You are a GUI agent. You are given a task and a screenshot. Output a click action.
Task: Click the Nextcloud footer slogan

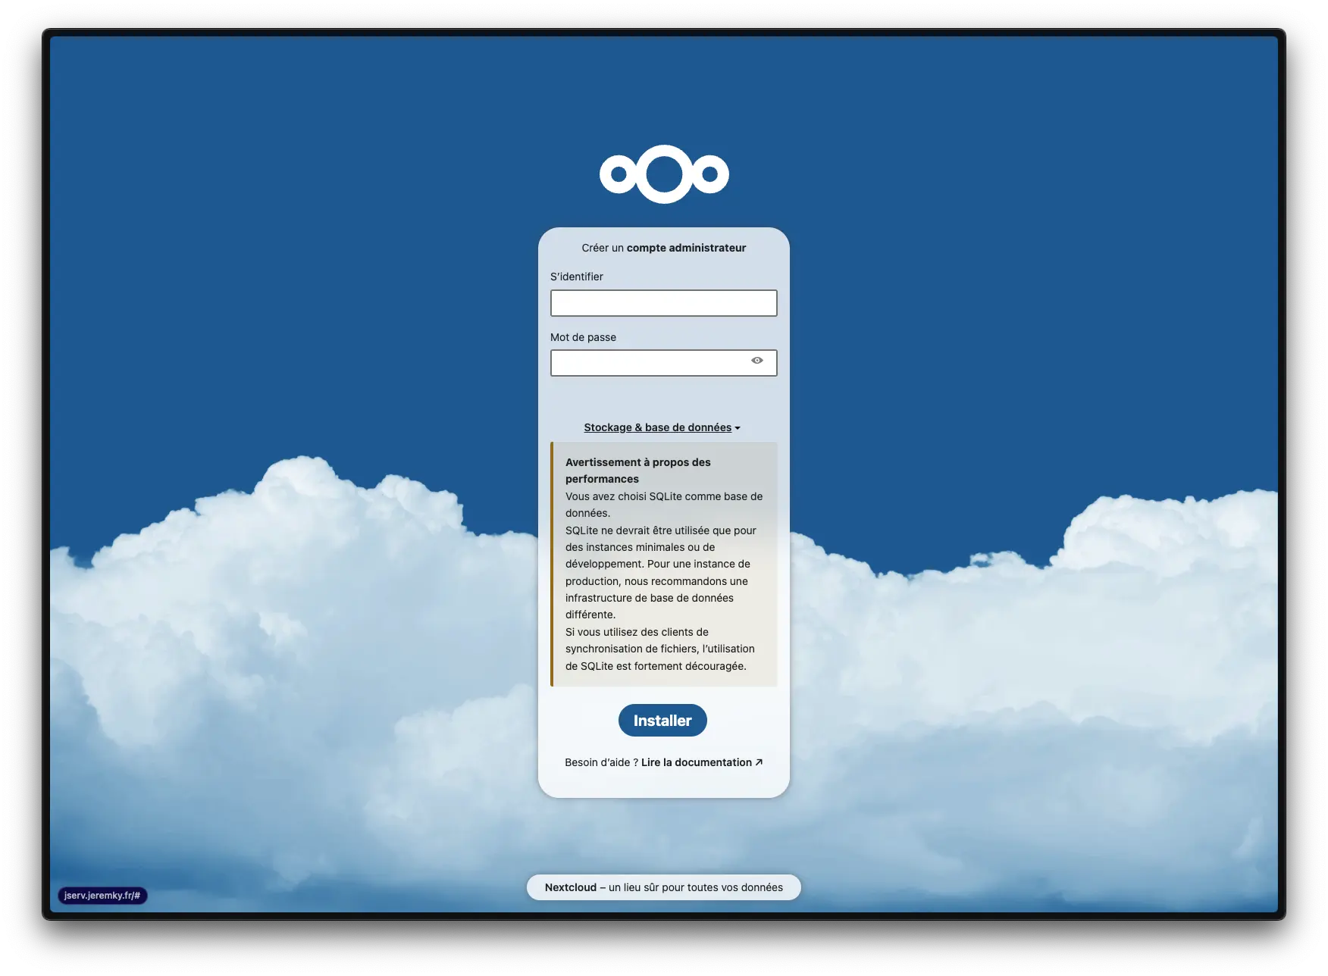664,887
